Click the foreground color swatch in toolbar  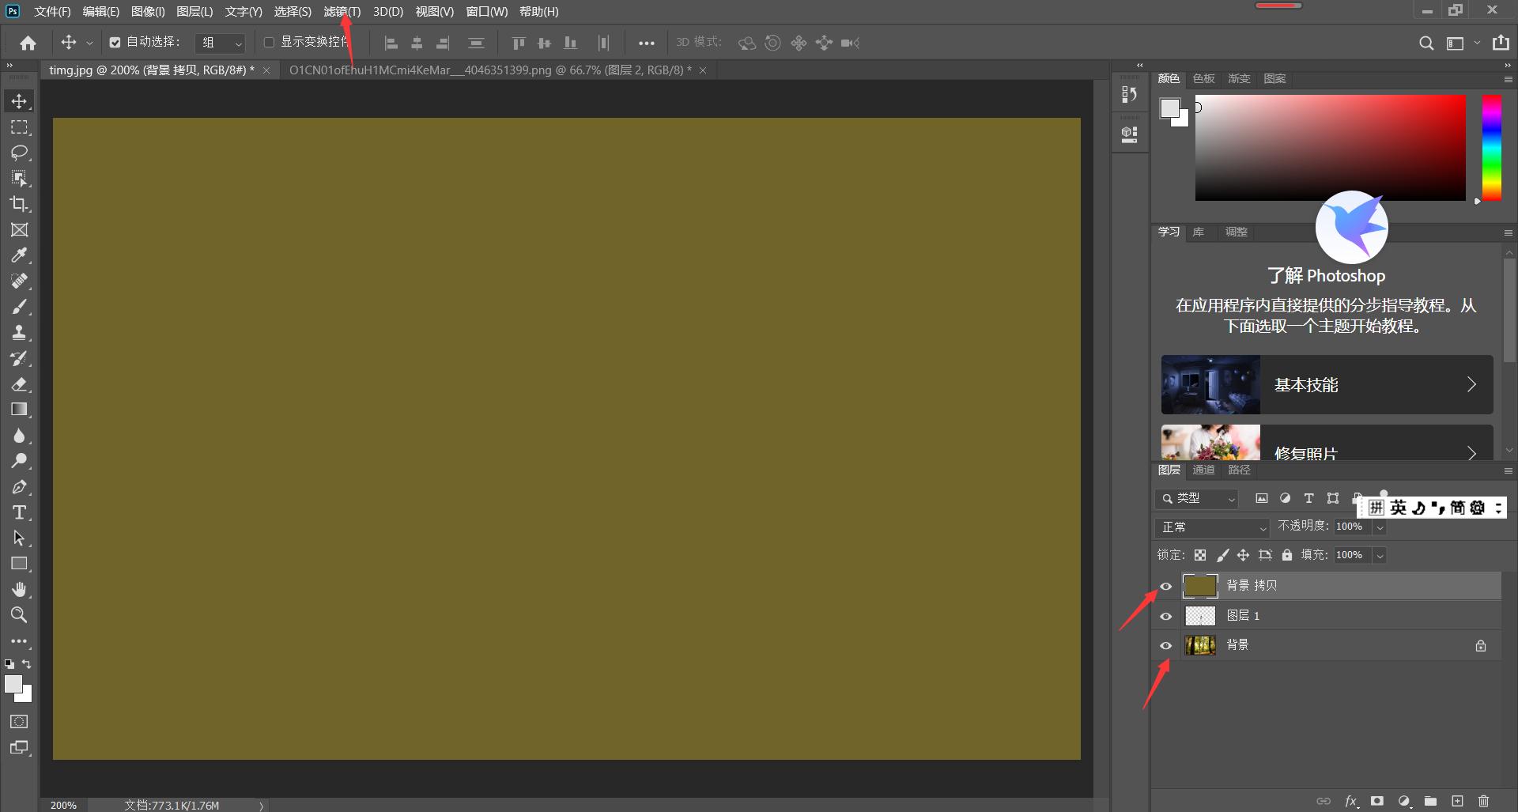coord(13,685)
